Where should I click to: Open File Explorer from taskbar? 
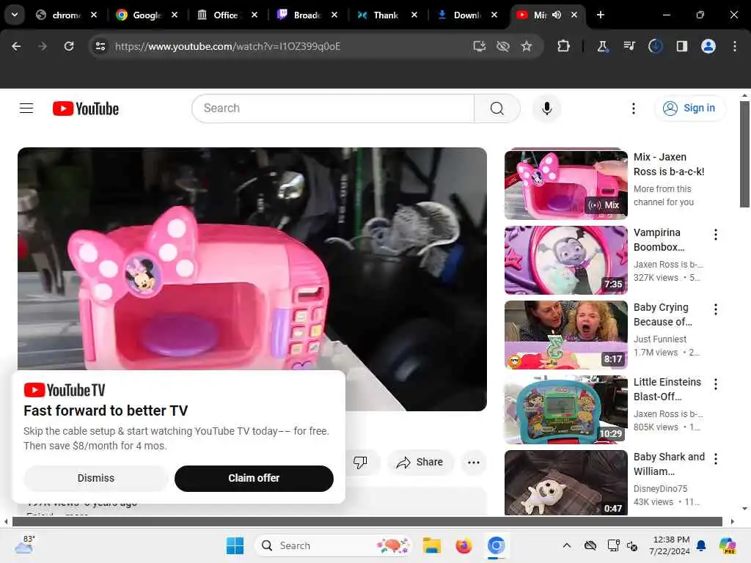pos(431,545)
